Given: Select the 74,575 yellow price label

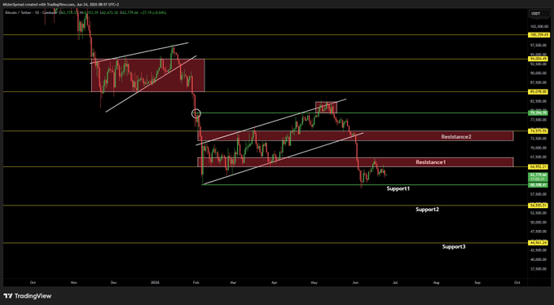Looking at the screenshot, I should click(x=539, y=131).
